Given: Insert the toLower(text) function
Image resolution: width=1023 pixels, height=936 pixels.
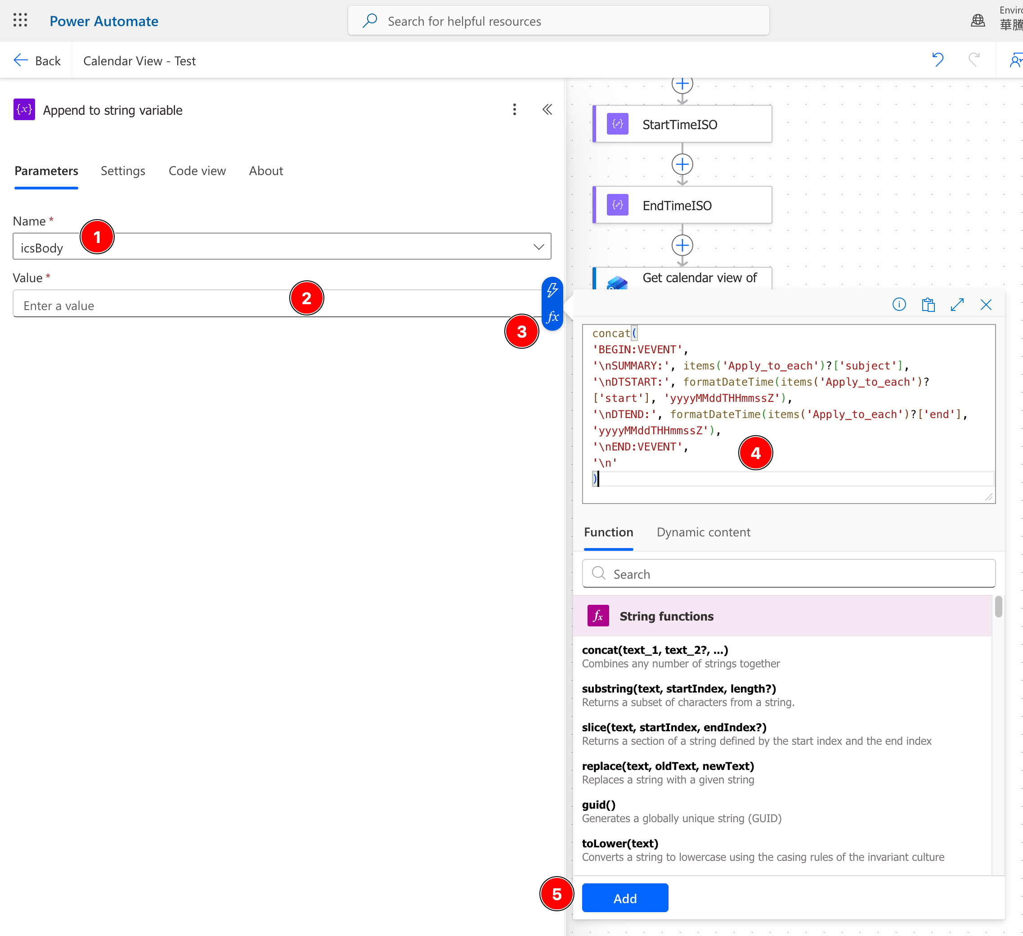Looking at the screenshot, I should point(782,849).
